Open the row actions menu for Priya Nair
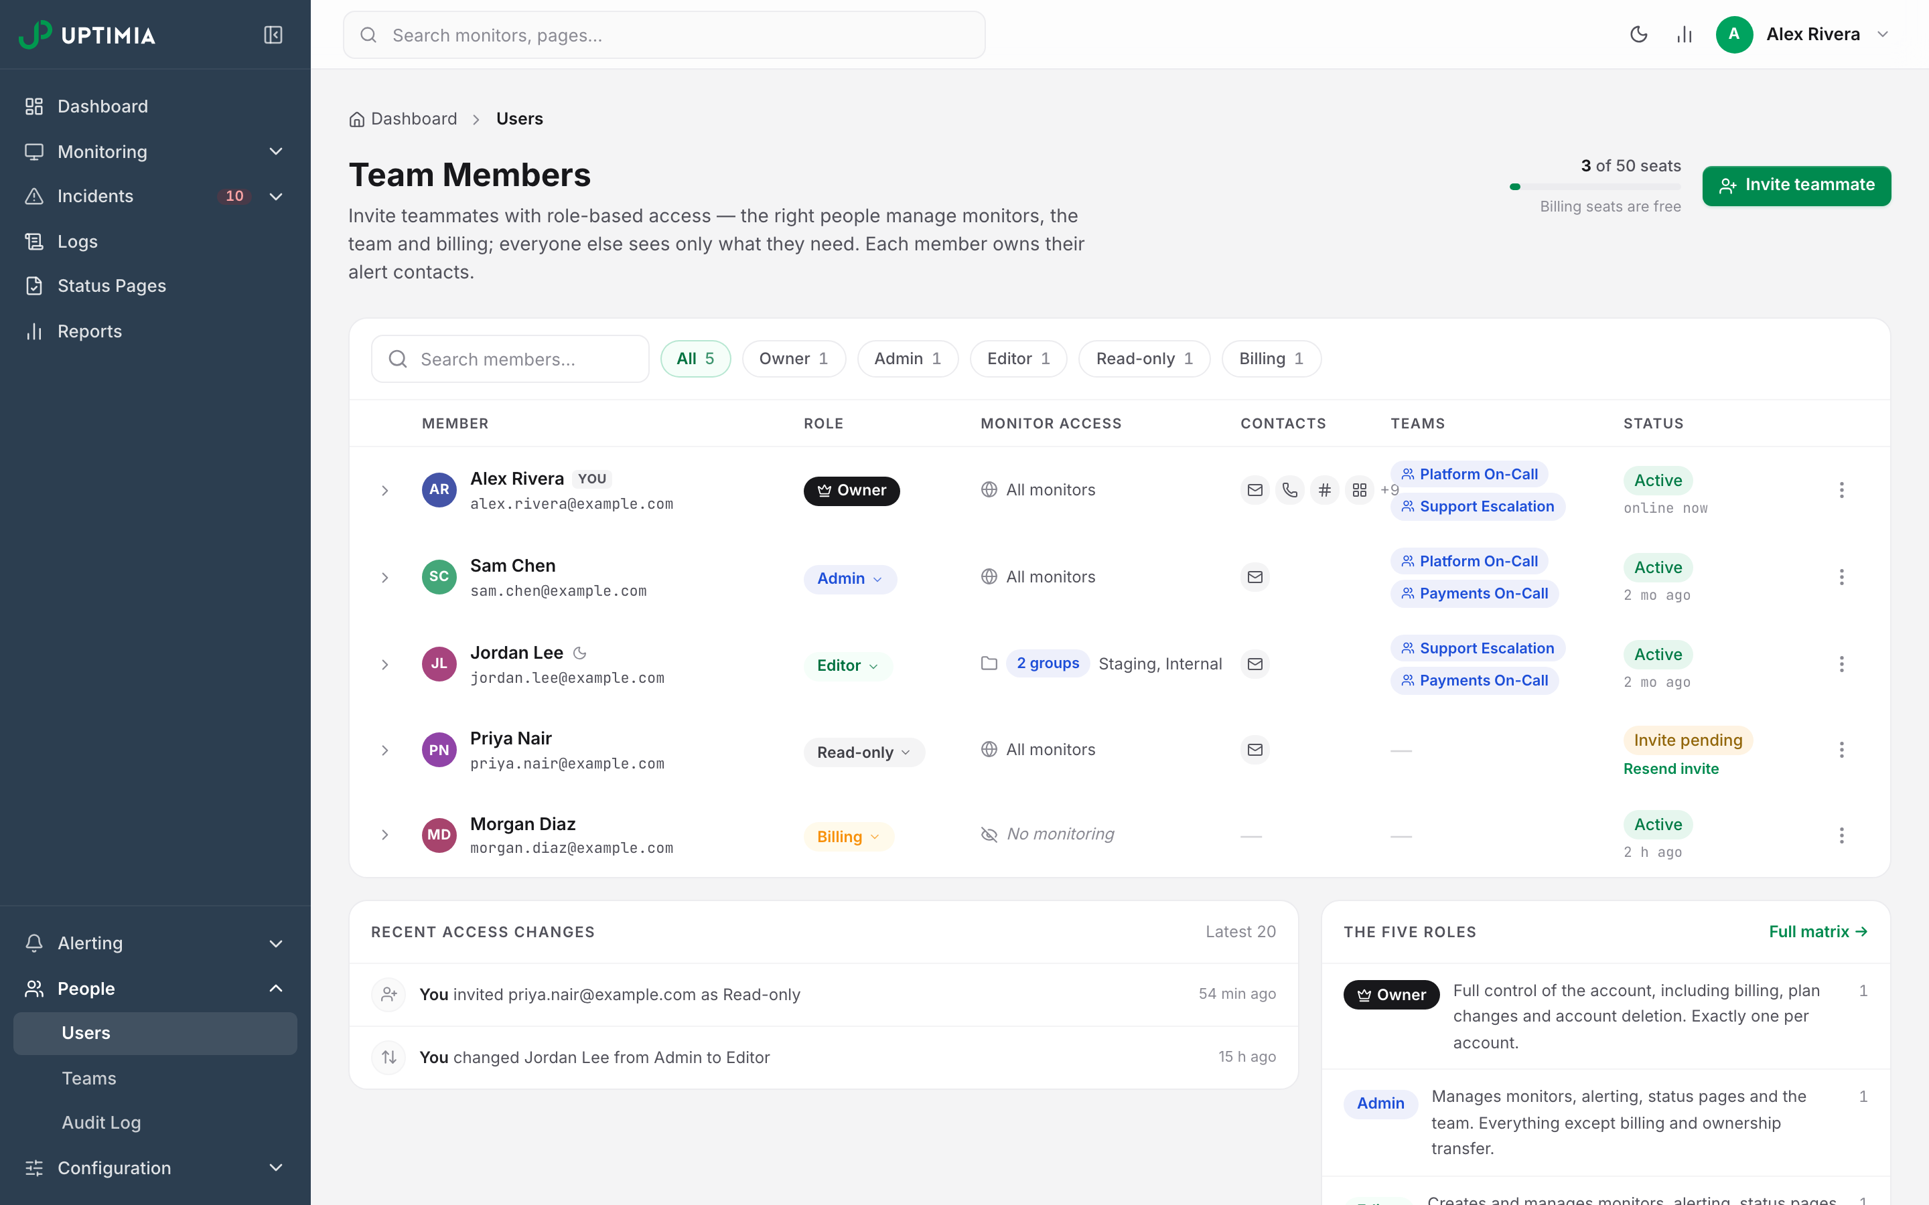Viewport: 1929px width, 1205px height. [1841, 750]
